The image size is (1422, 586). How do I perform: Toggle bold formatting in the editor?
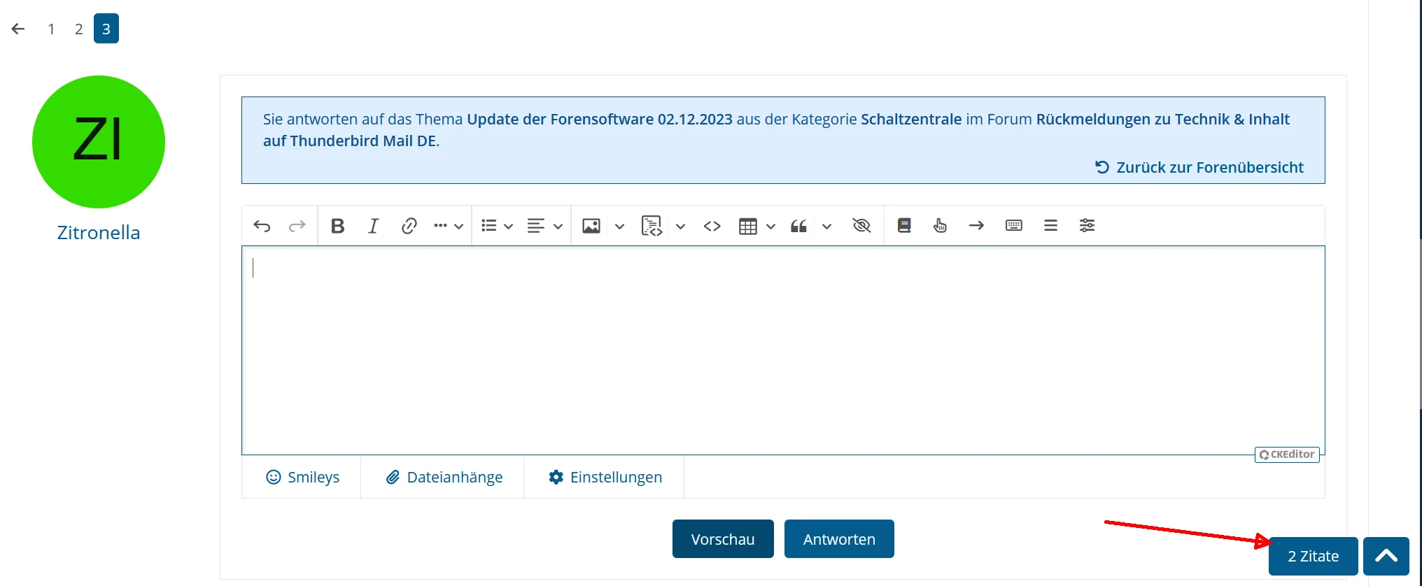(337, 226)
